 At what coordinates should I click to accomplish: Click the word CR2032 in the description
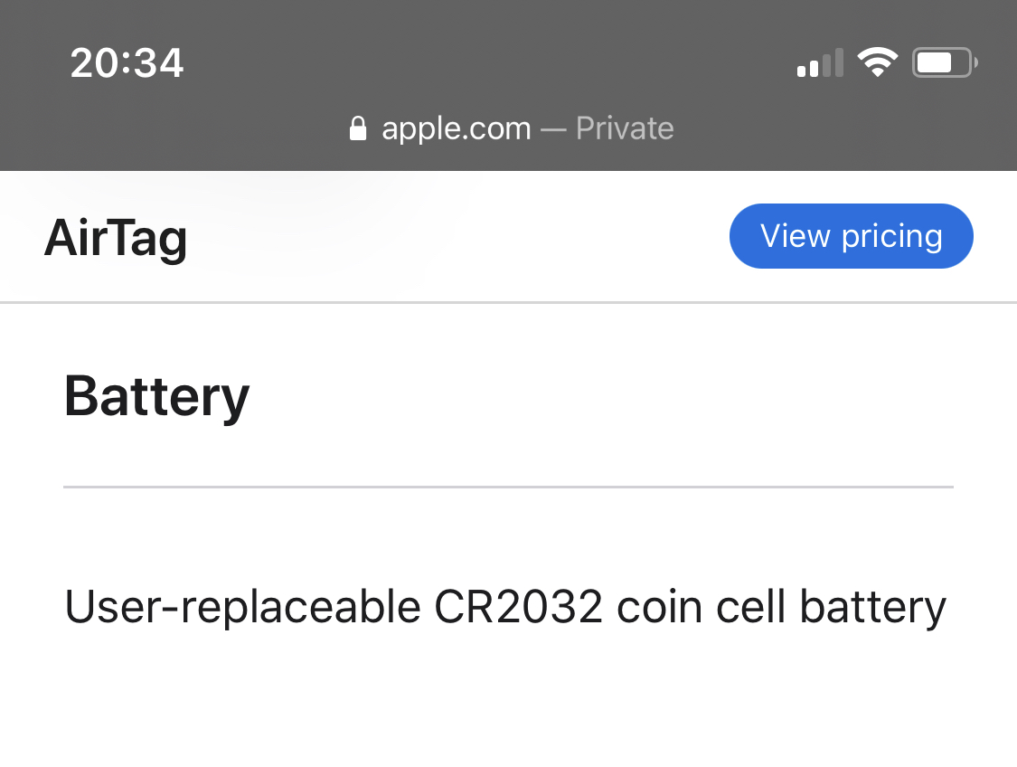point(517,607)
